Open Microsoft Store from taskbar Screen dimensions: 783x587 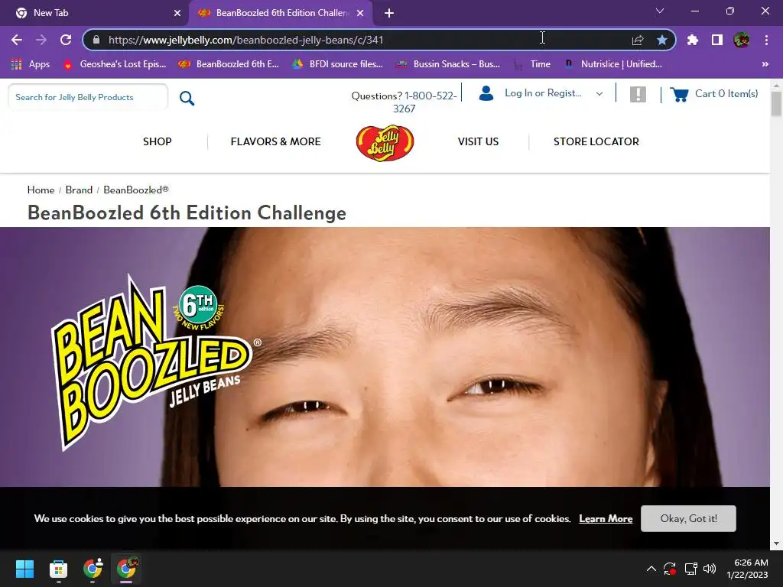pyautogui.click(x=58, y=569)
